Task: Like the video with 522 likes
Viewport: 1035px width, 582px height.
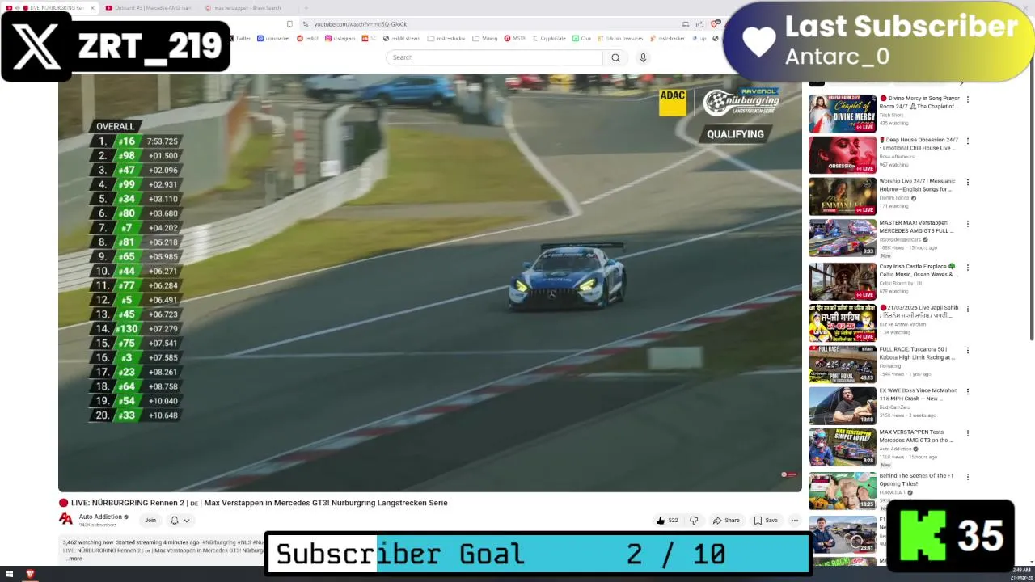Action: pos(667,521)
